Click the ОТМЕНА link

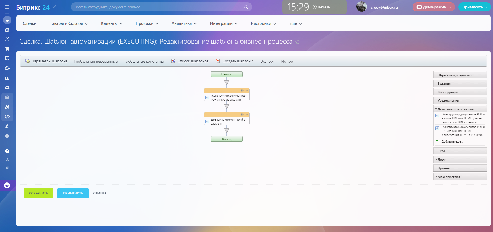[100, 193]
